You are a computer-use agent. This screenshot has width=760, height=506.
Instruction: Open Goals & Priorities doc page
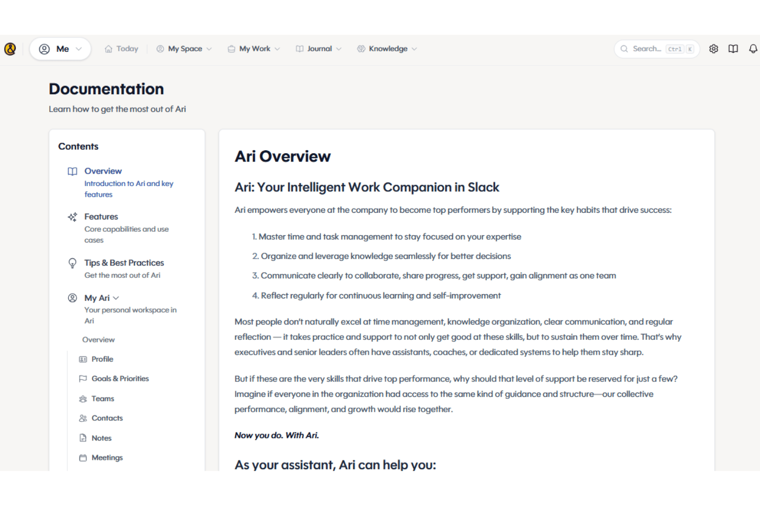click(x=120, y=378)
